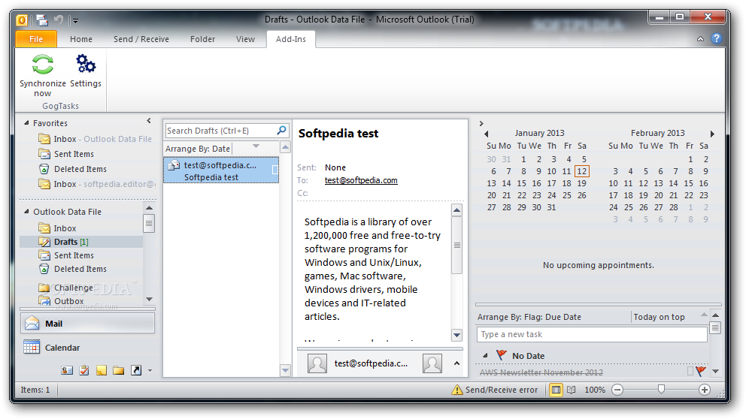This screenshot has height=419, width=746.
Task: Open Deleted Items in Favorites
Action: [x=73, y=169]
